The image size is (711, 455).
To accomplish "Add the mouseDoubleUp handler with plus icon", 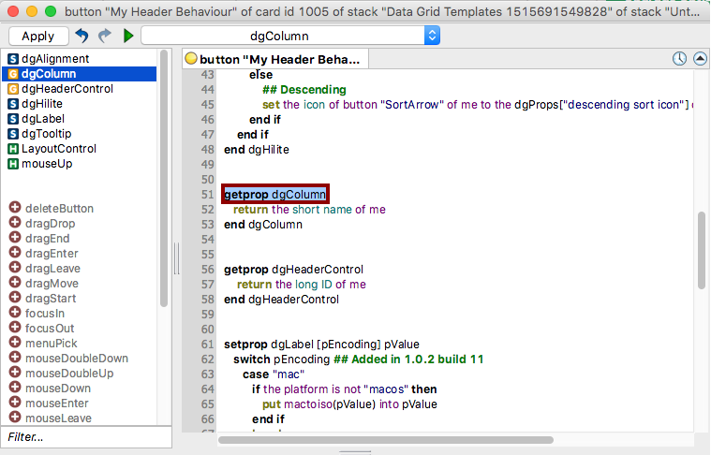I will 15,372.
